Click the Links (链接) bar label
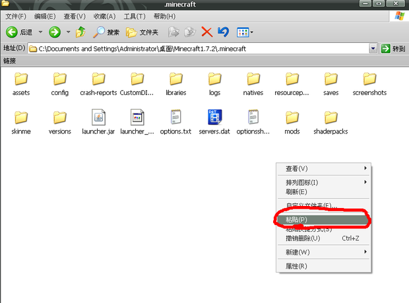The height and width of the screenshot is (303, 409). click(x=10, y=61)
